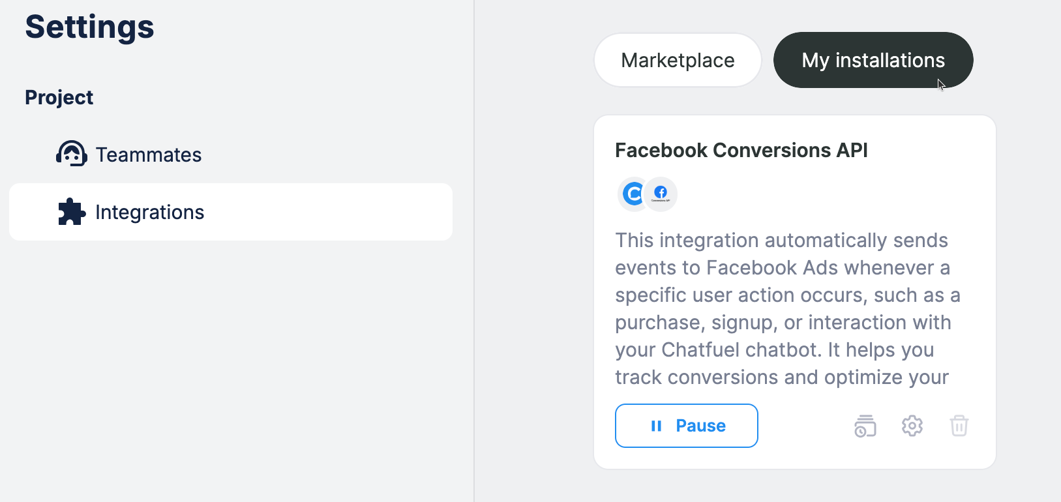Pause the Facebook Conversions API integration
Viewport: 1061px width, 502px height.
(x=686, y=426)
